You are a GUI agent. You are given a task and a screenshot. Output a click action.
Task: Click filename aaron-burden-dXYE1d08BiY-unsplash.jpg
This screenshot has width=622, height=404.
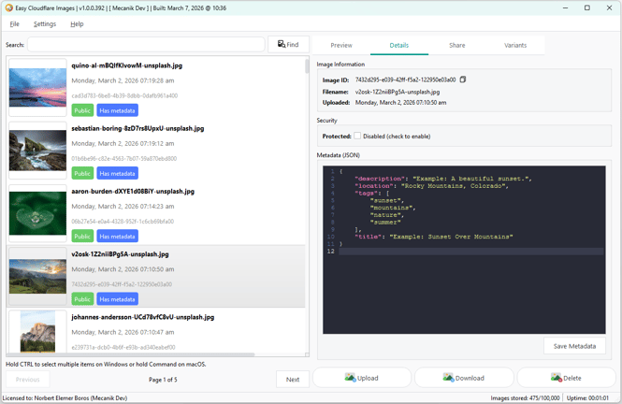[133, 191]
